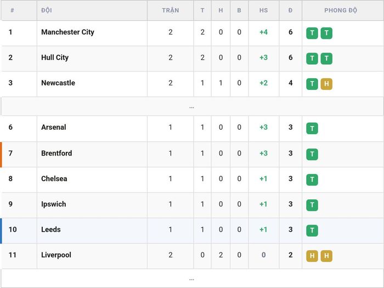This screenshot has height=288, width=384.
Task: Open the Manchester City team link
Action: click(x=67, y=32)
